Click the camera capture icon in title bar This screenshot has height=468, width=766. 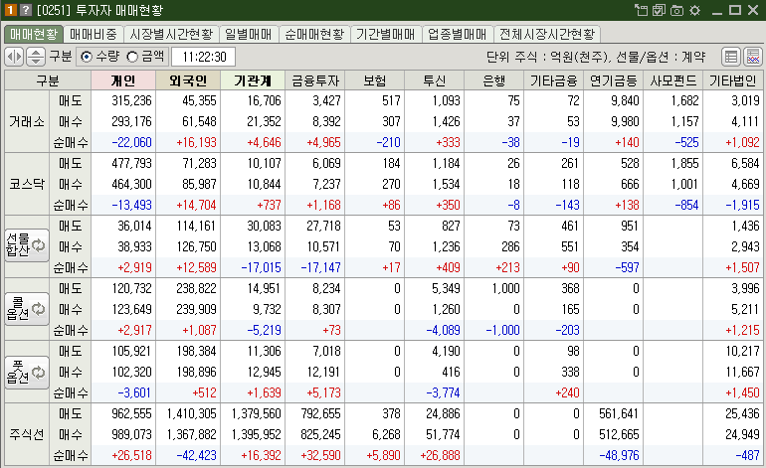676,10
